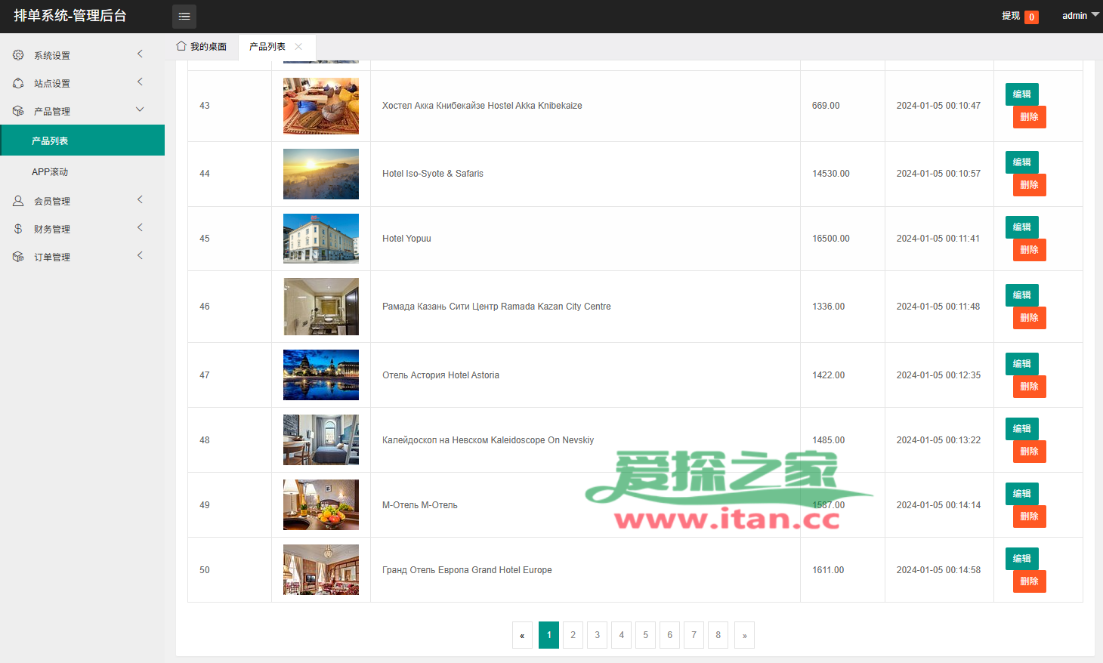This screenshot has height=663, width=1103.
Task: Click the finance management dollar icon
Action: coord(18,229)
